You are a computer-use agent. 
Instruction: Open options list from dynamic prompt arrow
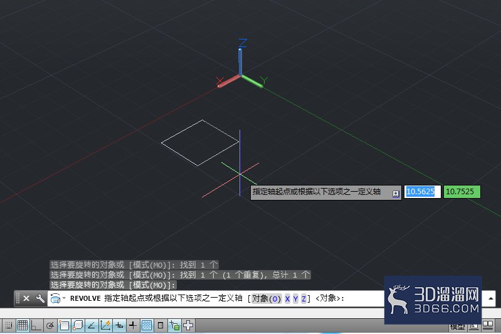396,194
